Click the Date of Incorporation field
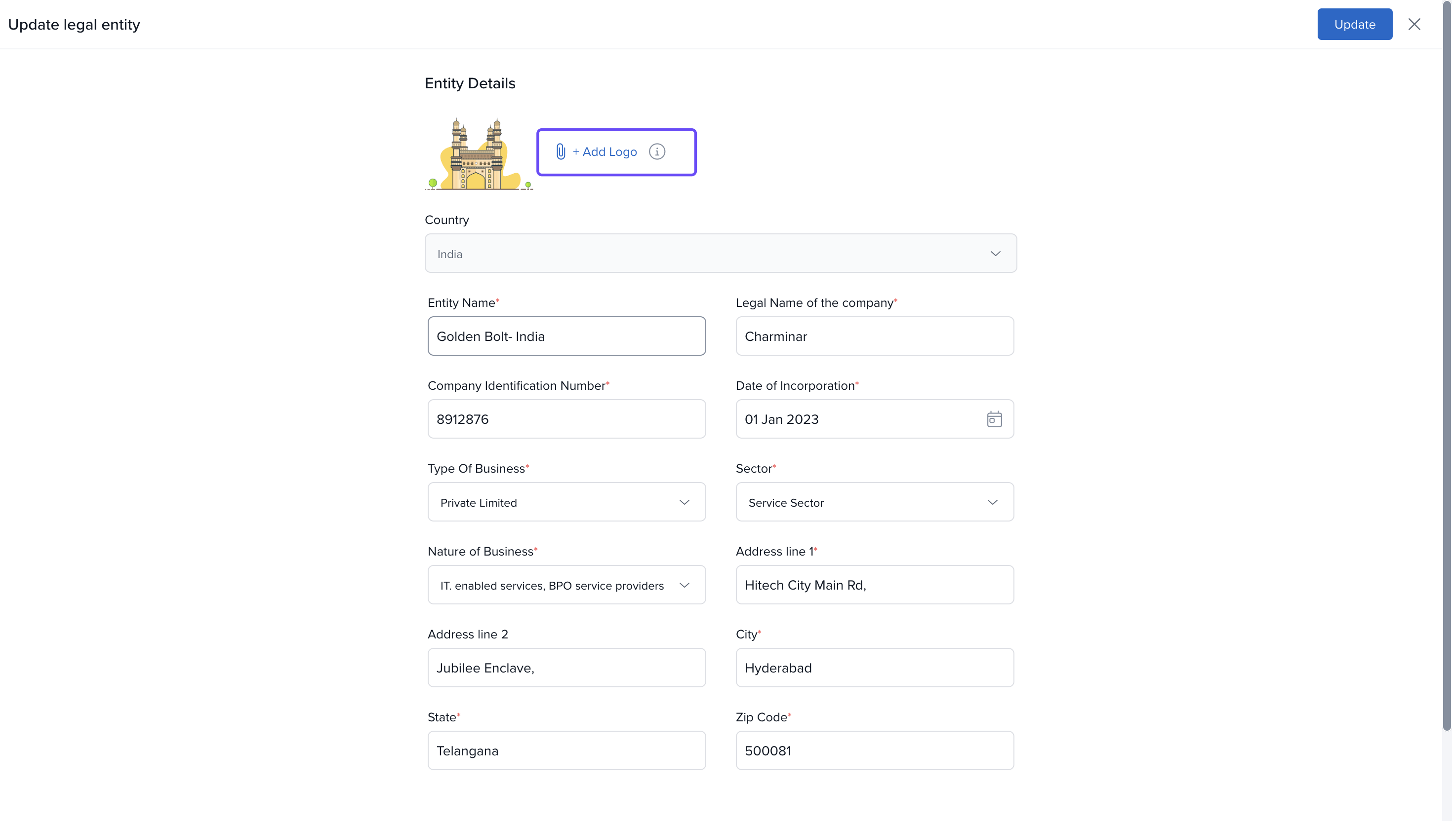The height and width of the screenshot is (821, 1452). coord(858,419)
